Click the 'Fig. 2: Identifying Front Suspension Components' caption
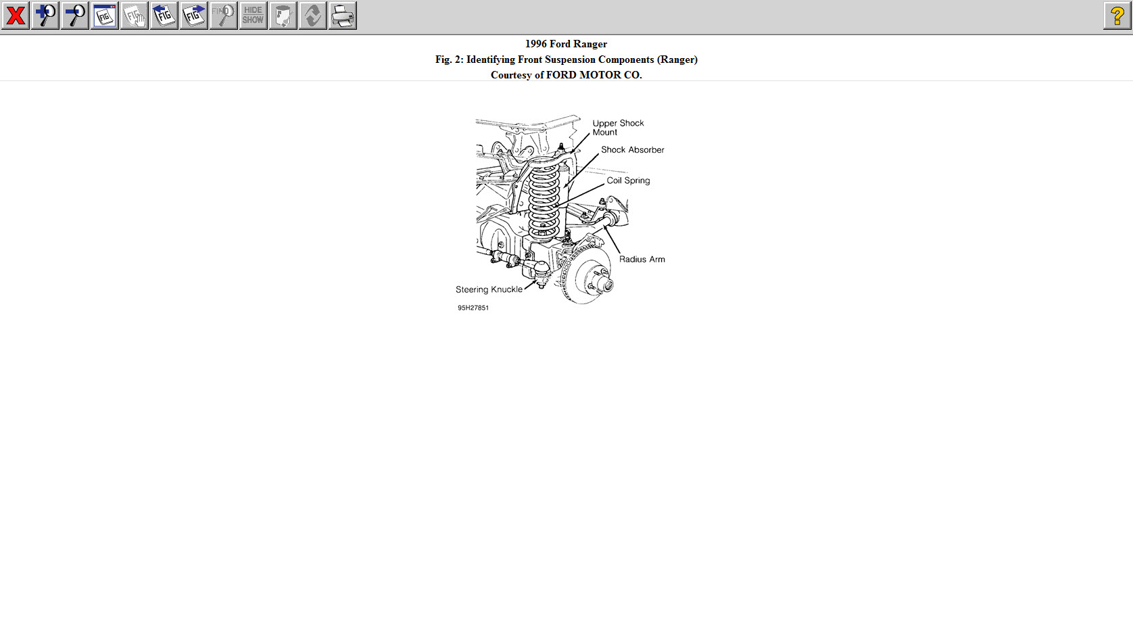This screenshot has width=1133, height=630. pos(566,59)
